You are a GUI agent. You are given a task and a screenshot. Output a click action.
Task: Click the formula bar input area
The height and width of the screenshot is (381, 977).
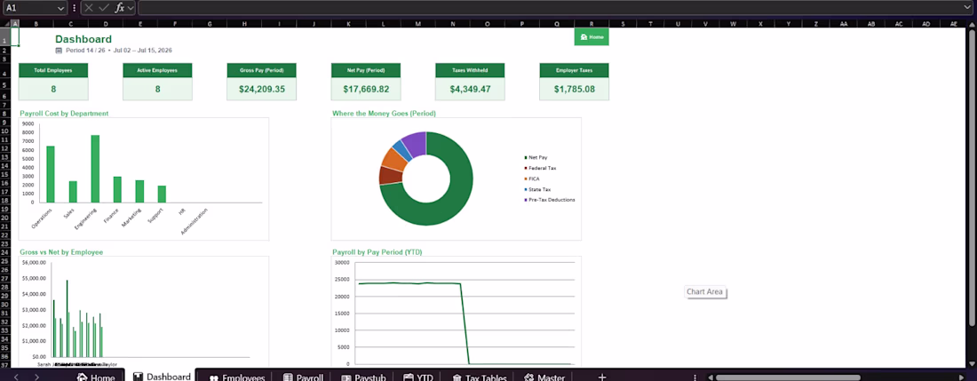548,8
